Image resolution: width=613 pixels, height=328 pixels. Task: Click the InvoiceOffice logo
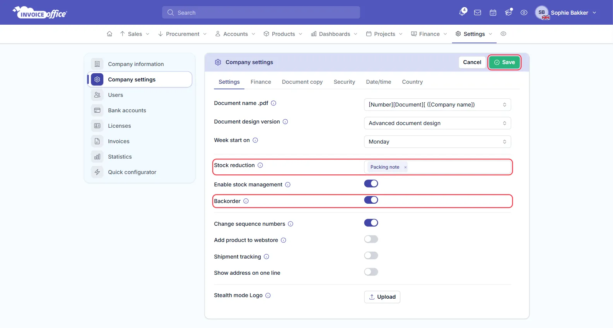40,13
